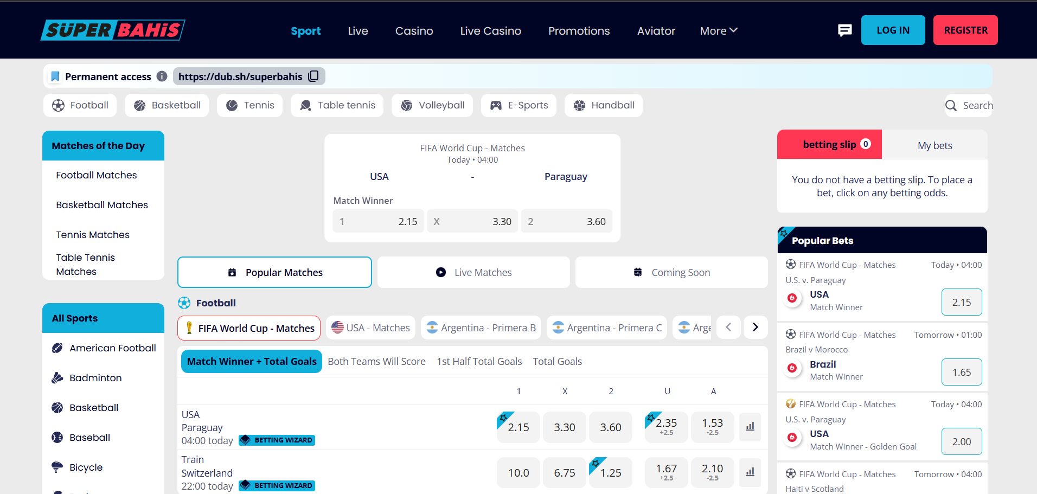Click the Baseball sidebar icon
This screenshot has width=1037, height=494.
57,438
